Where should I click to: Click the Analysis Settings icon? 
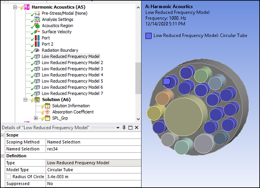pos(37,19)
